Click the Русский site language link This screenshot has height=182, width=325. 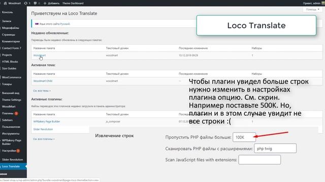(x=65, y=24)
